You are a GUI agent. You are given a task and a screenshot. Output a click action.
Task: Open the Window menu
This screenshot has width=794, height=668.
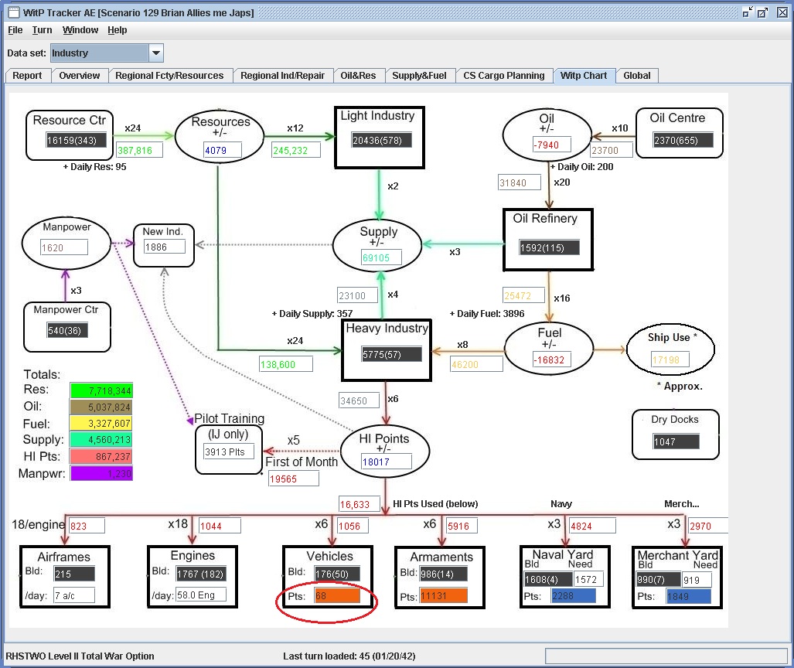coord(80,30)
